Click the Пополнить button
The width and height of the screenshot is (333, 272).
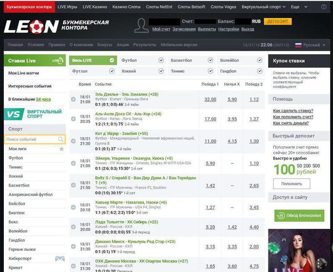292,184
